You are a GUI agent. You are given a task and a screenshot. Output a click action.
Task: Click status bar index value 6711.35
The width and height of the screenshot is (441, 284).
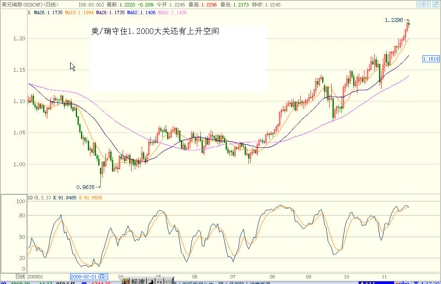click(x=101, y=283)
